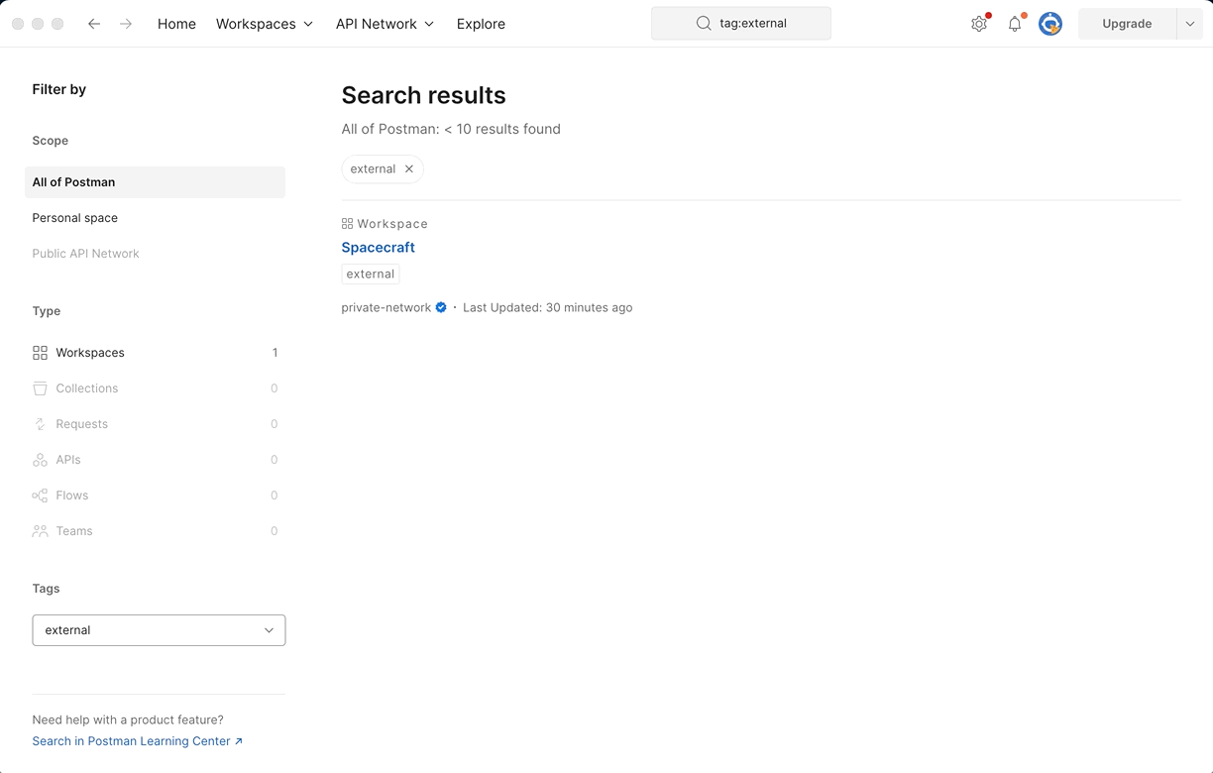Image resolution: width=1213 pixels, height=773 pixels.
Task: Open the Tags dropdown showing external
Action: [159, 629]
